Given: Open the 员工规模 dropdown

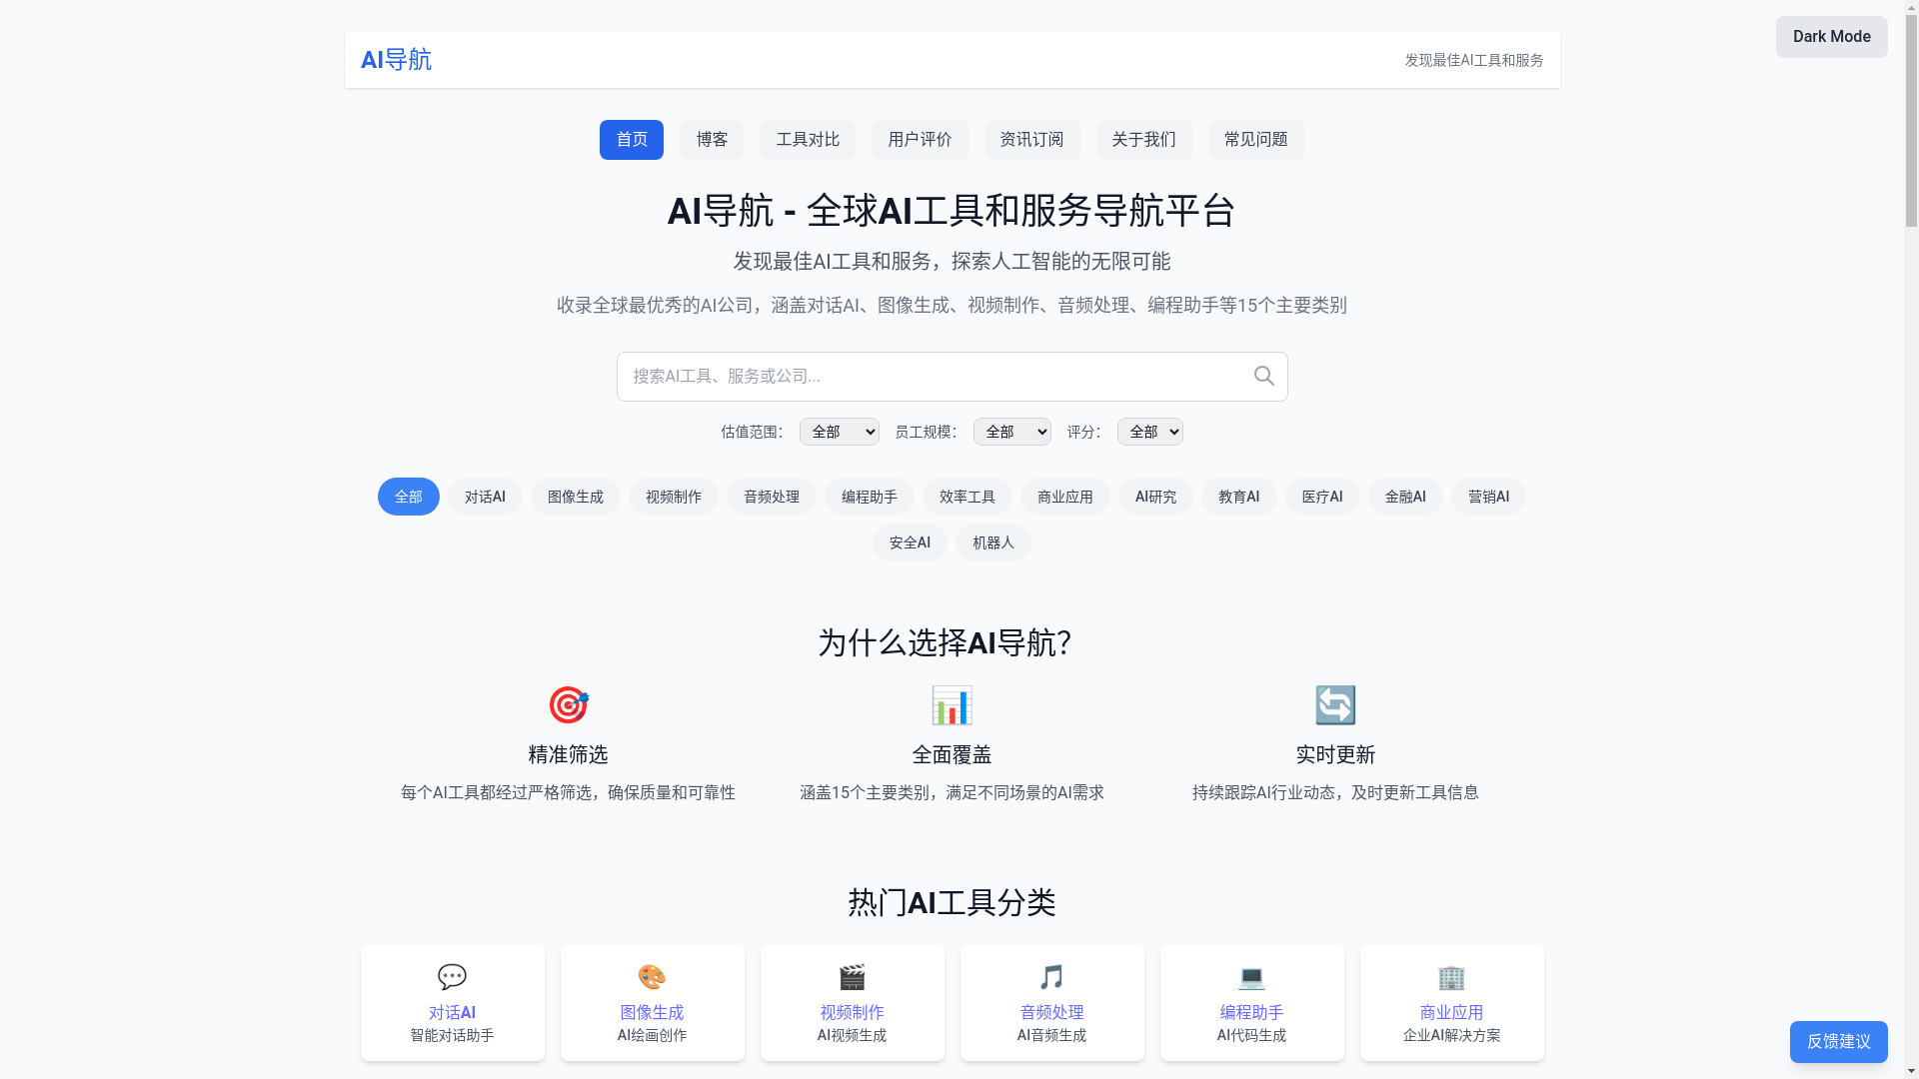Looking at the screenshot, I should (x=1011, y=432).
